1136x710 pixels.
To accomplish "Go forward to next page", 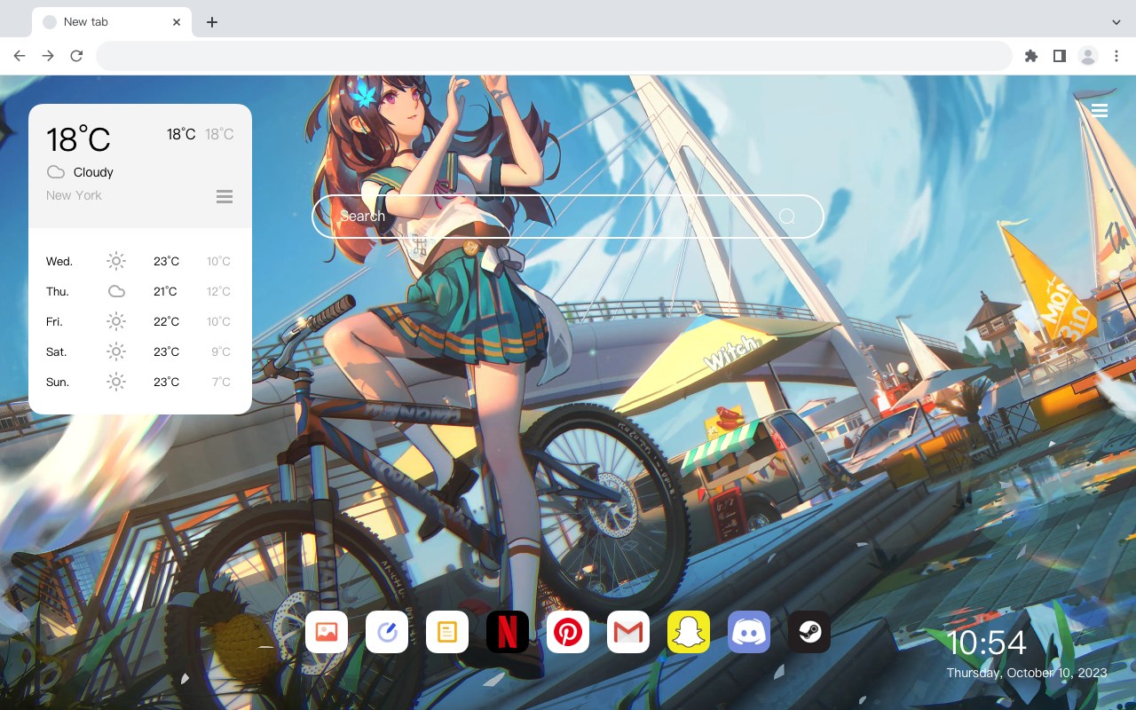I will tap(48, 56).
